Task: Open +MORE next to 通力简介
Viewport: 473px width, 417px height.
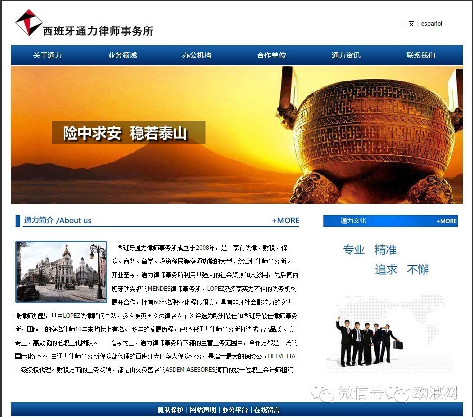Action: pos(286,220)
